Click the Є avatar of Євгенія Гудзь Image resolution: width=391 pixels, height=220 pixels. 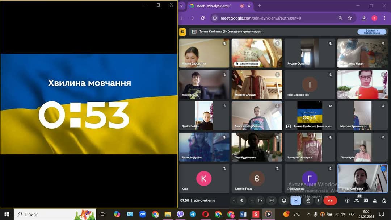[257, 178]
